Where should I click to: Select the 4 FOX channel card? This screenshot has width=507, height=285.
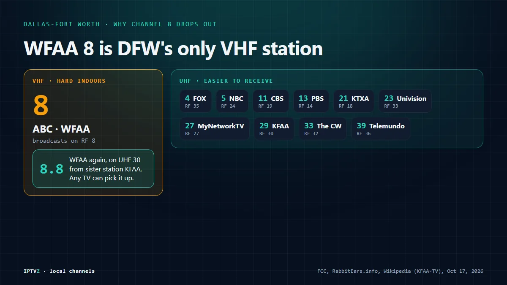[x=196, y=101]
